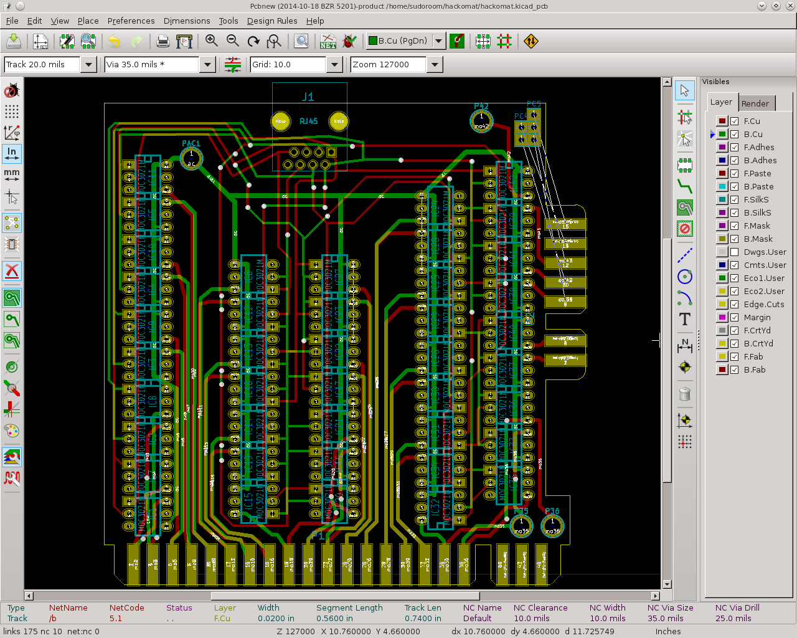Open the Grid: 10.0 dropdown
The height and width of the screenshot is (638, 797).
pos(334,64)
